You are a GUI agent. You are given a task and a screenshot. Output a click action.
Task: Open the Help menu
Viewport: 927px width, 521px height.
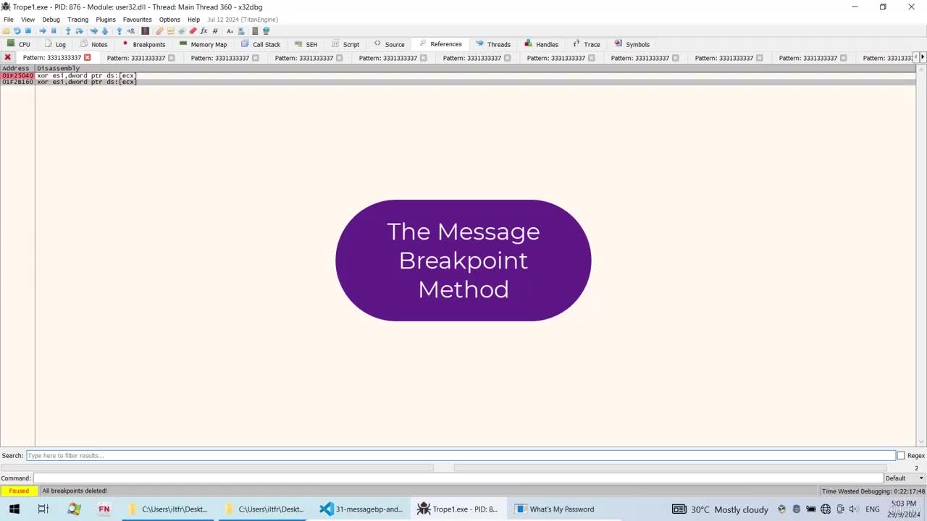click(193, 20)
